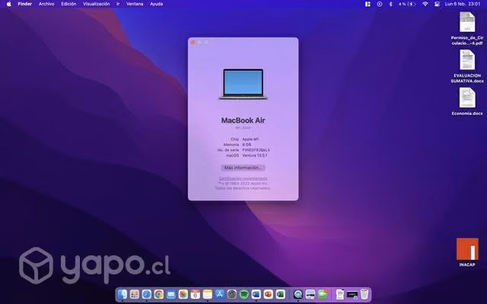Click the serial number value text
The width and height of the screenshot is (487, 304).
coord(256,150)
